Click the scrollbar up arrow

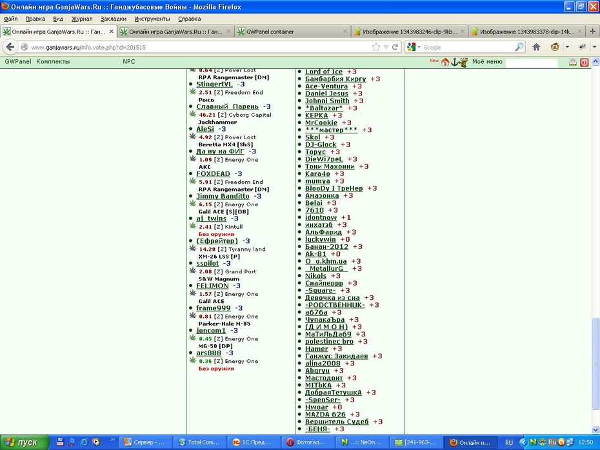click(595, 61)
